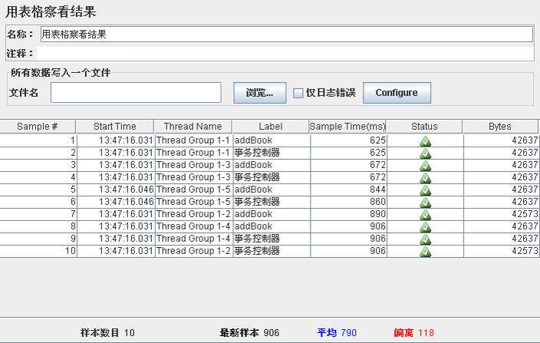Viewport: 540px width, 343px height.
Task: Click the green status icon in sample row 6
Action: [x=425, y=203]
